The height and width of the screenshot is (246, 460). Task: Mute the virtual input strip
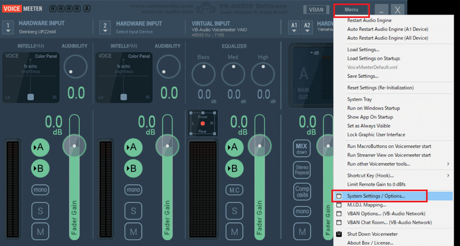[x=234, y=232]
